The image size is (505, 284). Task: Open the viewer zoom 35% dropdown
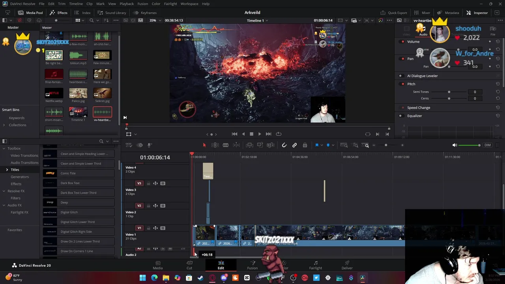point(155,21)
